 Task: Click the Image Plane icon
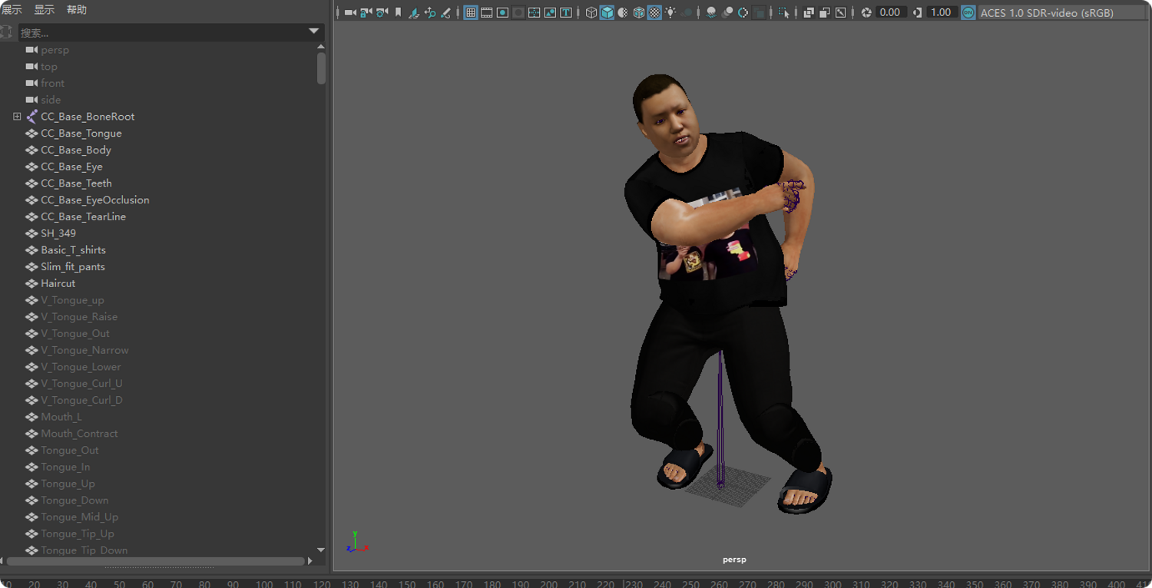point(414,12)
